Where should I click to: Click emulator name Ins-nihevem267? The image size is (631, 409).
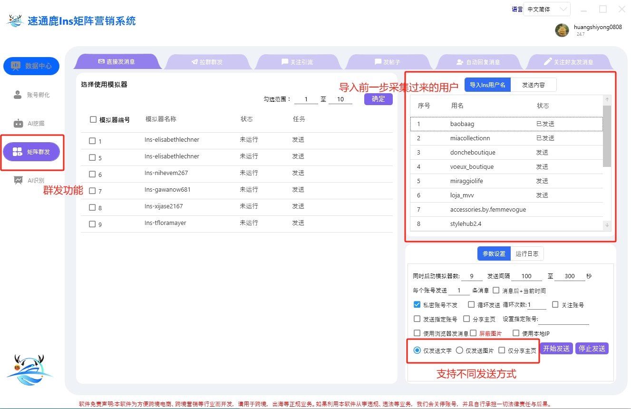pyautogui.click(x=166, y=173)
